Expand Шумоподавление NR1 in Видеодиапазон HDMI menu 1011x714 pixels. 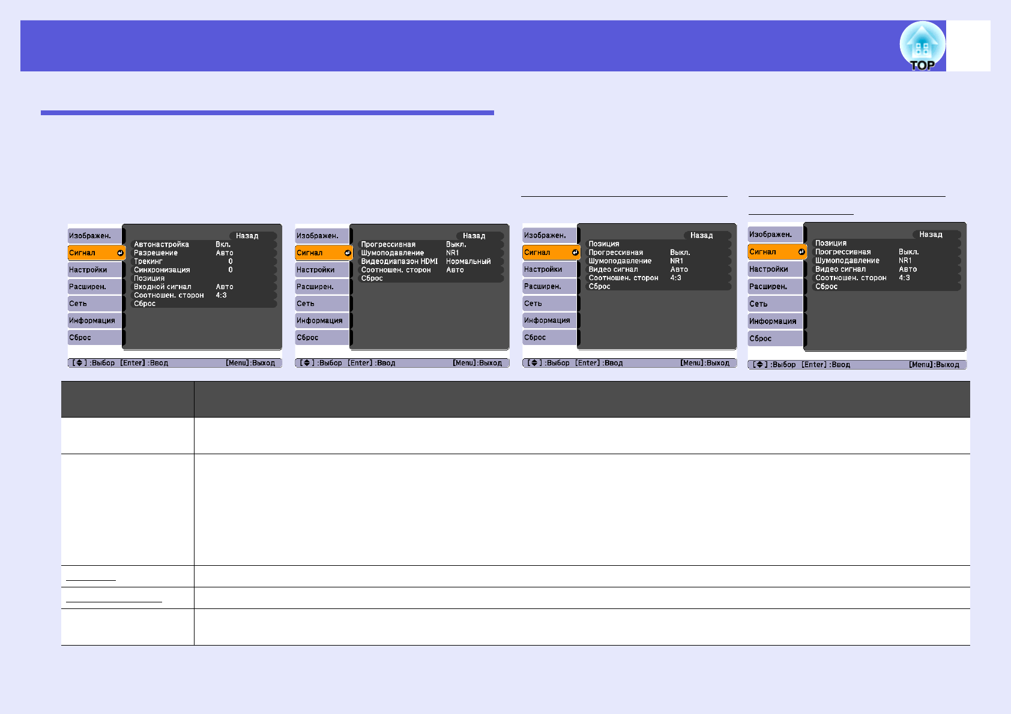(430, 253)
